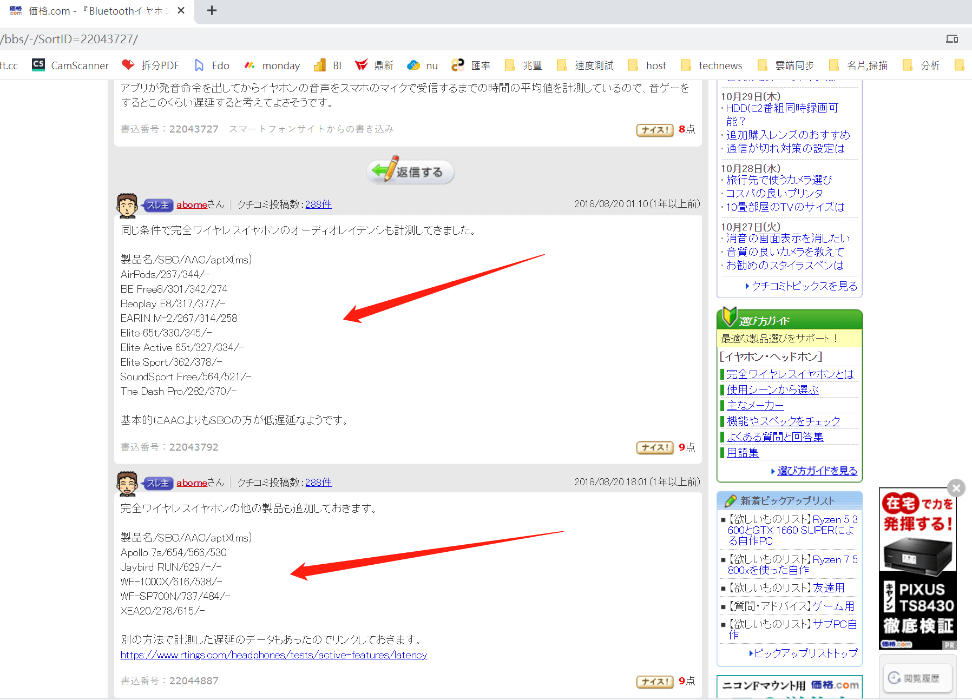Open the 匯率 bookmark
Viewport: 972px width, 700px height.
(471, 65)
